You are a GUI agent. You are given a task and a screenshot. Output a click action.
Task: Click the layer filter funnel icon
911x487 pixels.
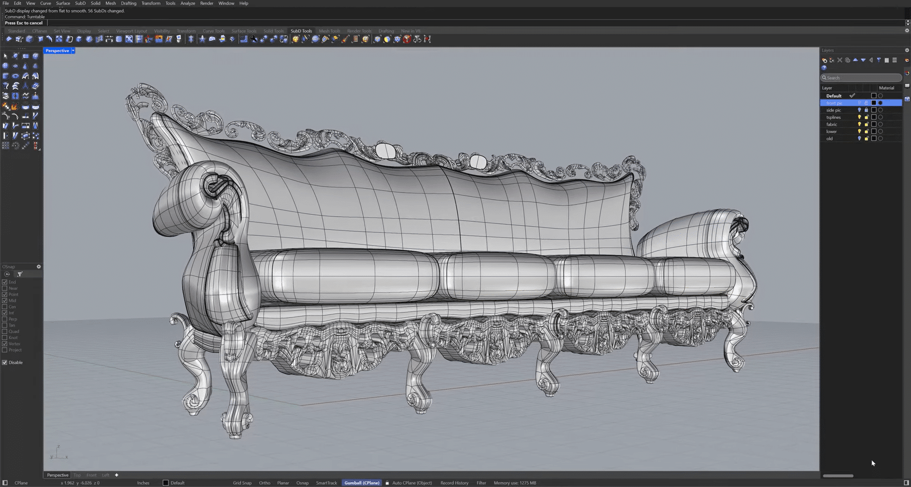(x=879, y=60)
